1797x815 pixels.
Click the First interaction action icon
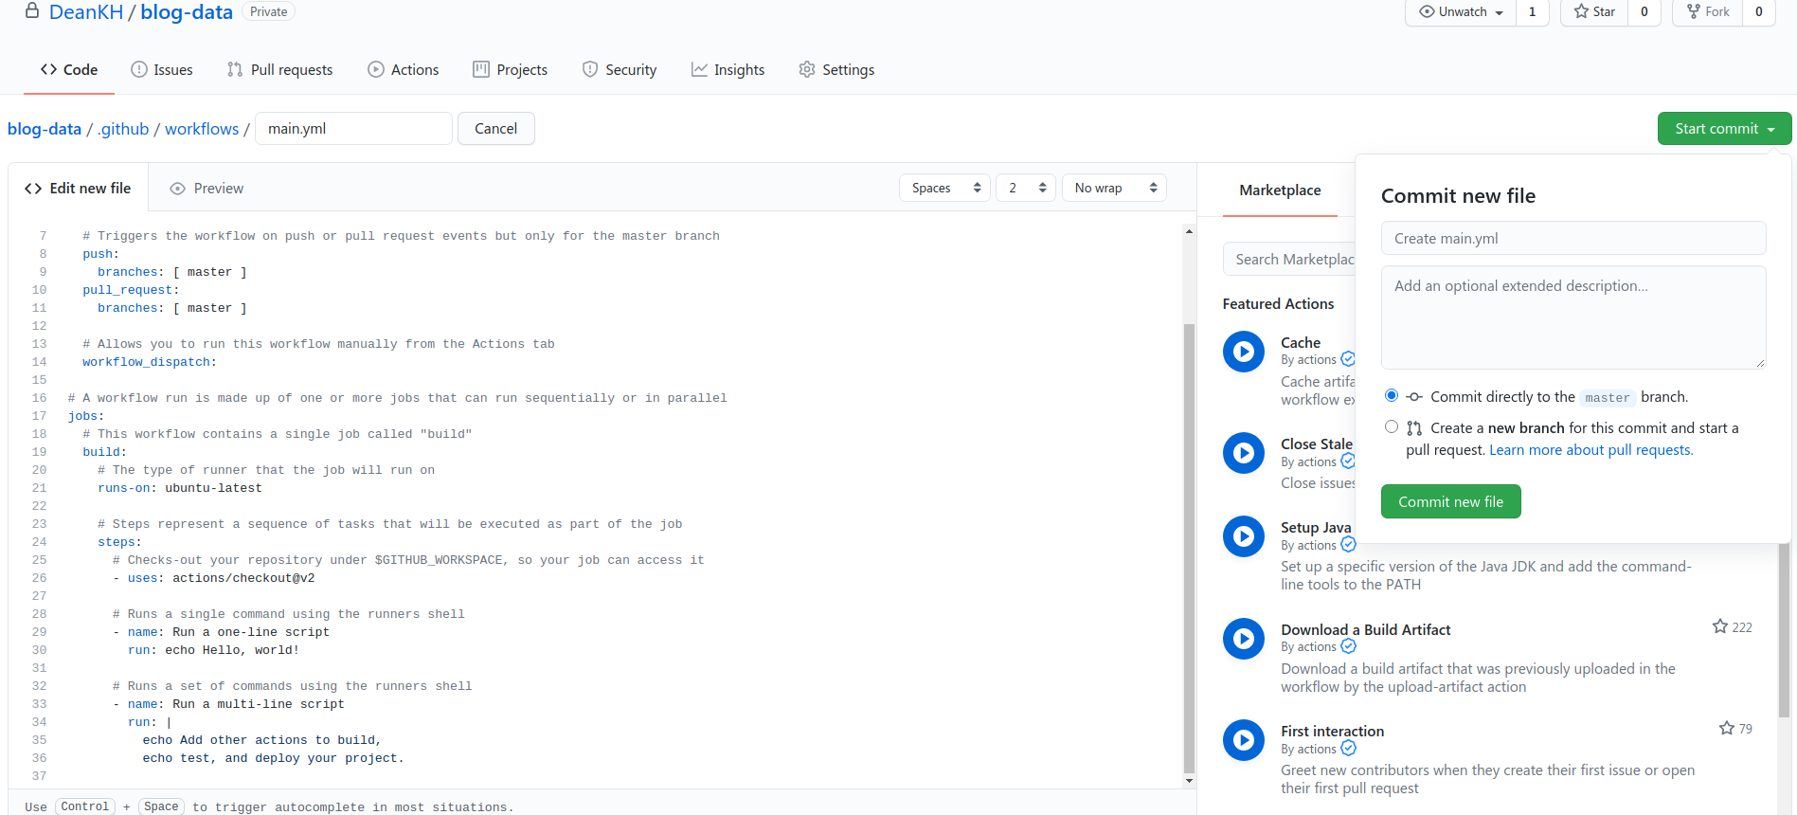(1243, 740)
